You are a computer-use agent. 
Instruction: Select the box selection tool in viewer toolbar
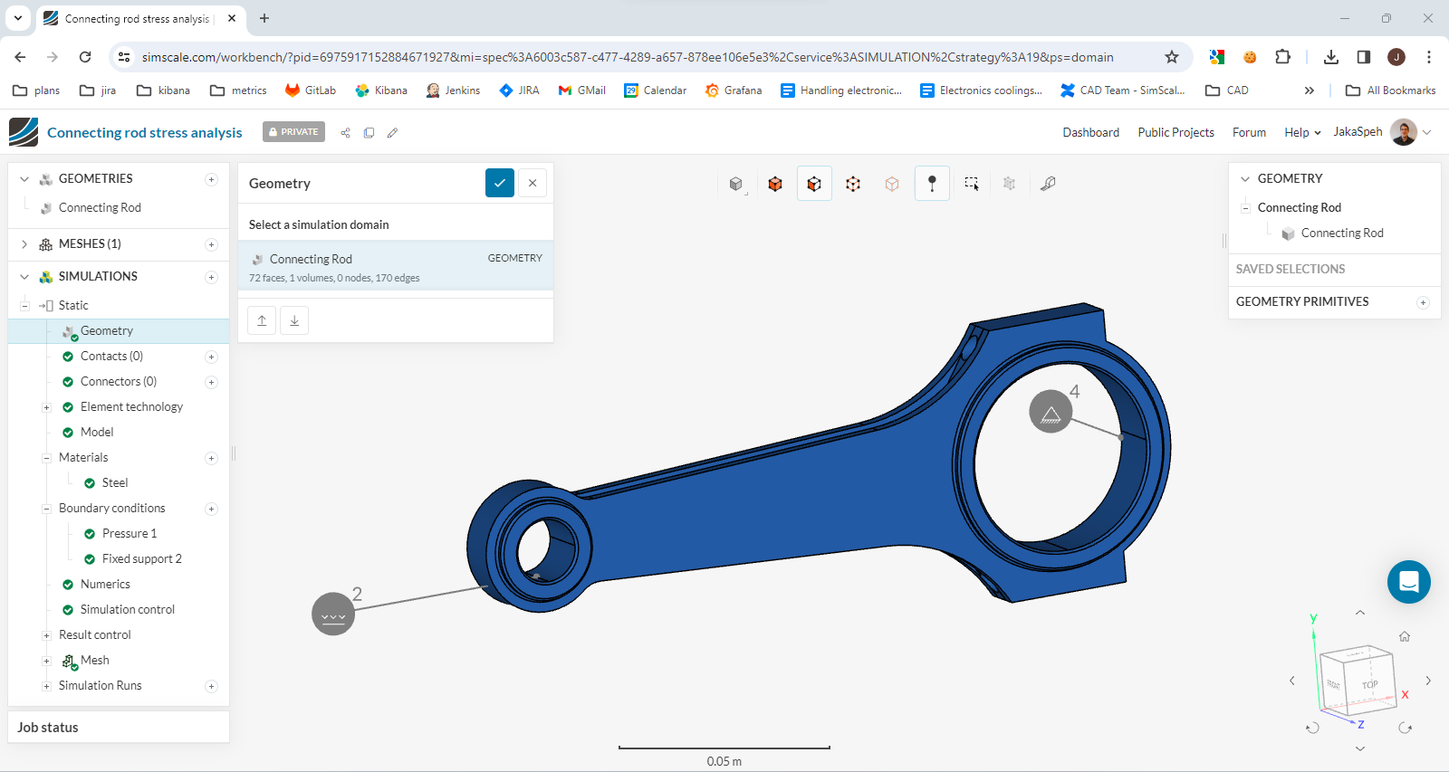(971, 184)
